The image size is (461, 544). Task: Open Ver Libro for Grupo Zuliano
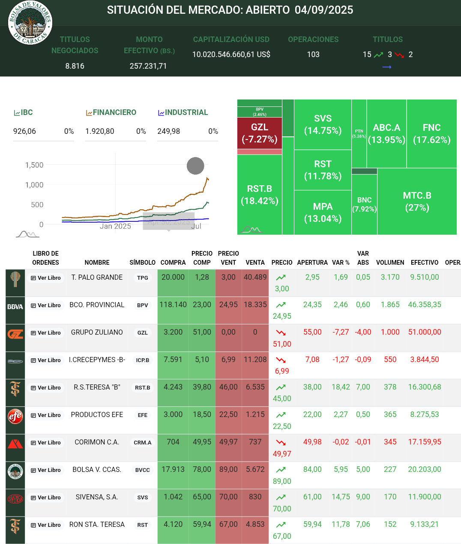pyautogui.click(x=46, y=333)
